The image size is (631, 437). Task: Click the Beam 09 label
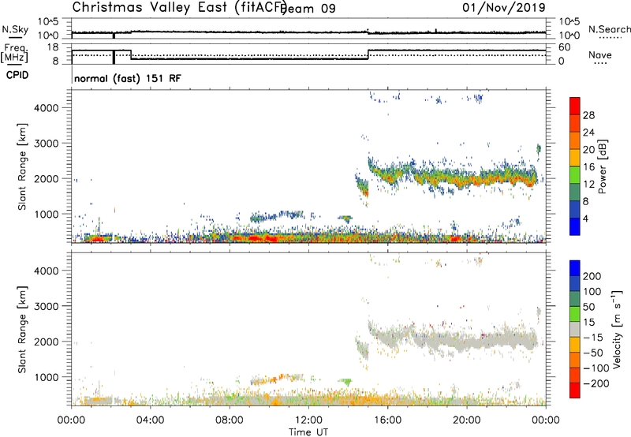(308, 9)
